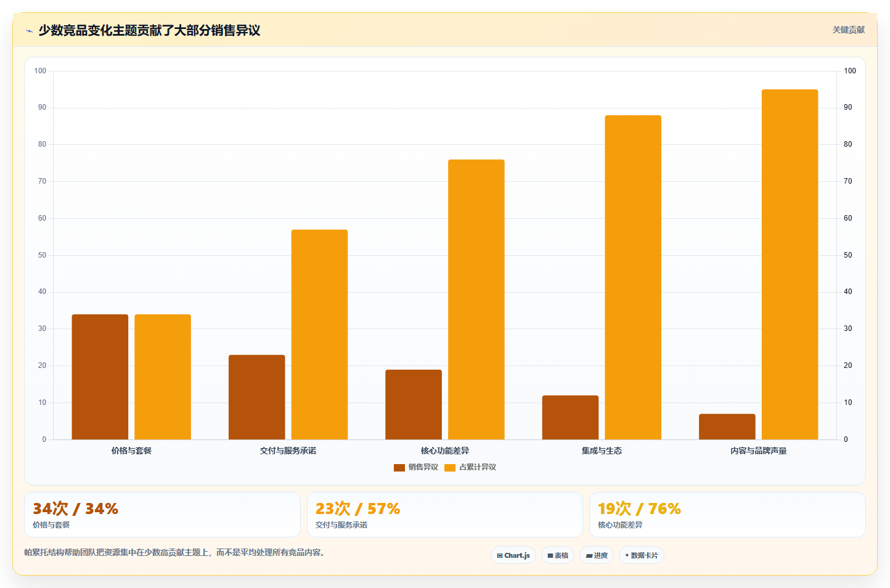Click the footer note starting with 帕累托结构
This screenshot has height=588, width=890.
tap(174, 552)
